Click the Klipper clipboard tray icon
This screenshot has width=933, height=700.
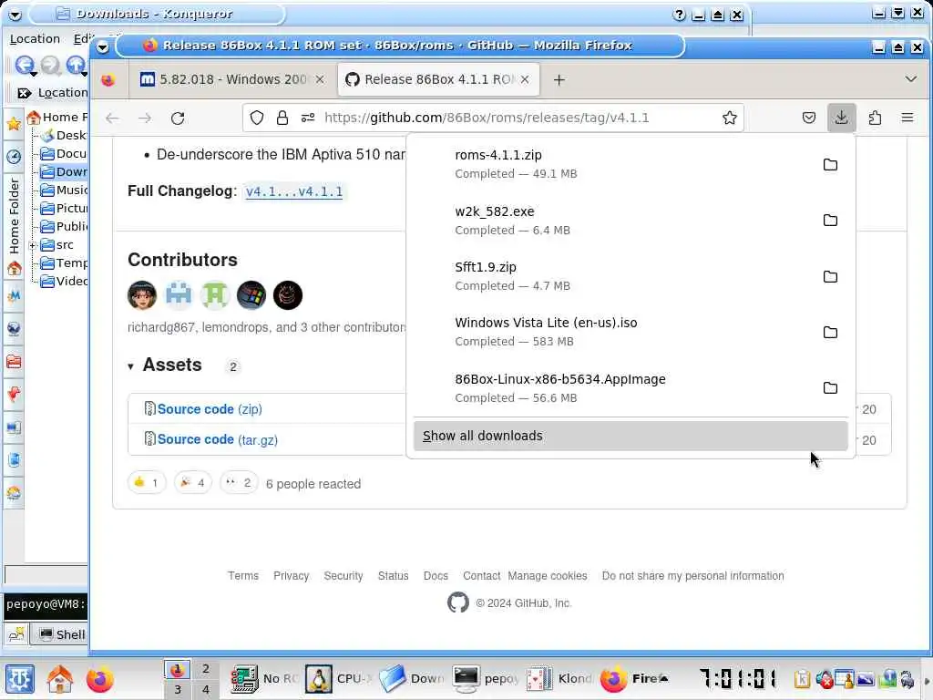[x=802, y=679]
